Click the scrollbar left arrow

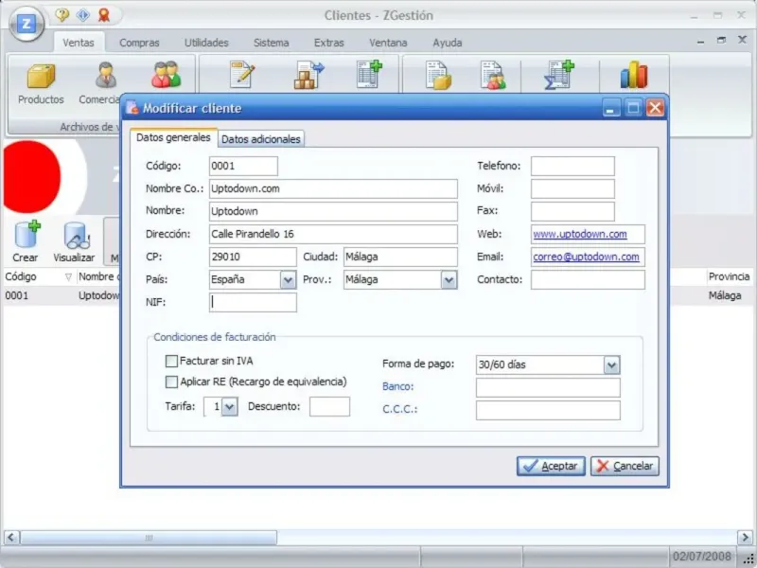[x=11, y=537]
